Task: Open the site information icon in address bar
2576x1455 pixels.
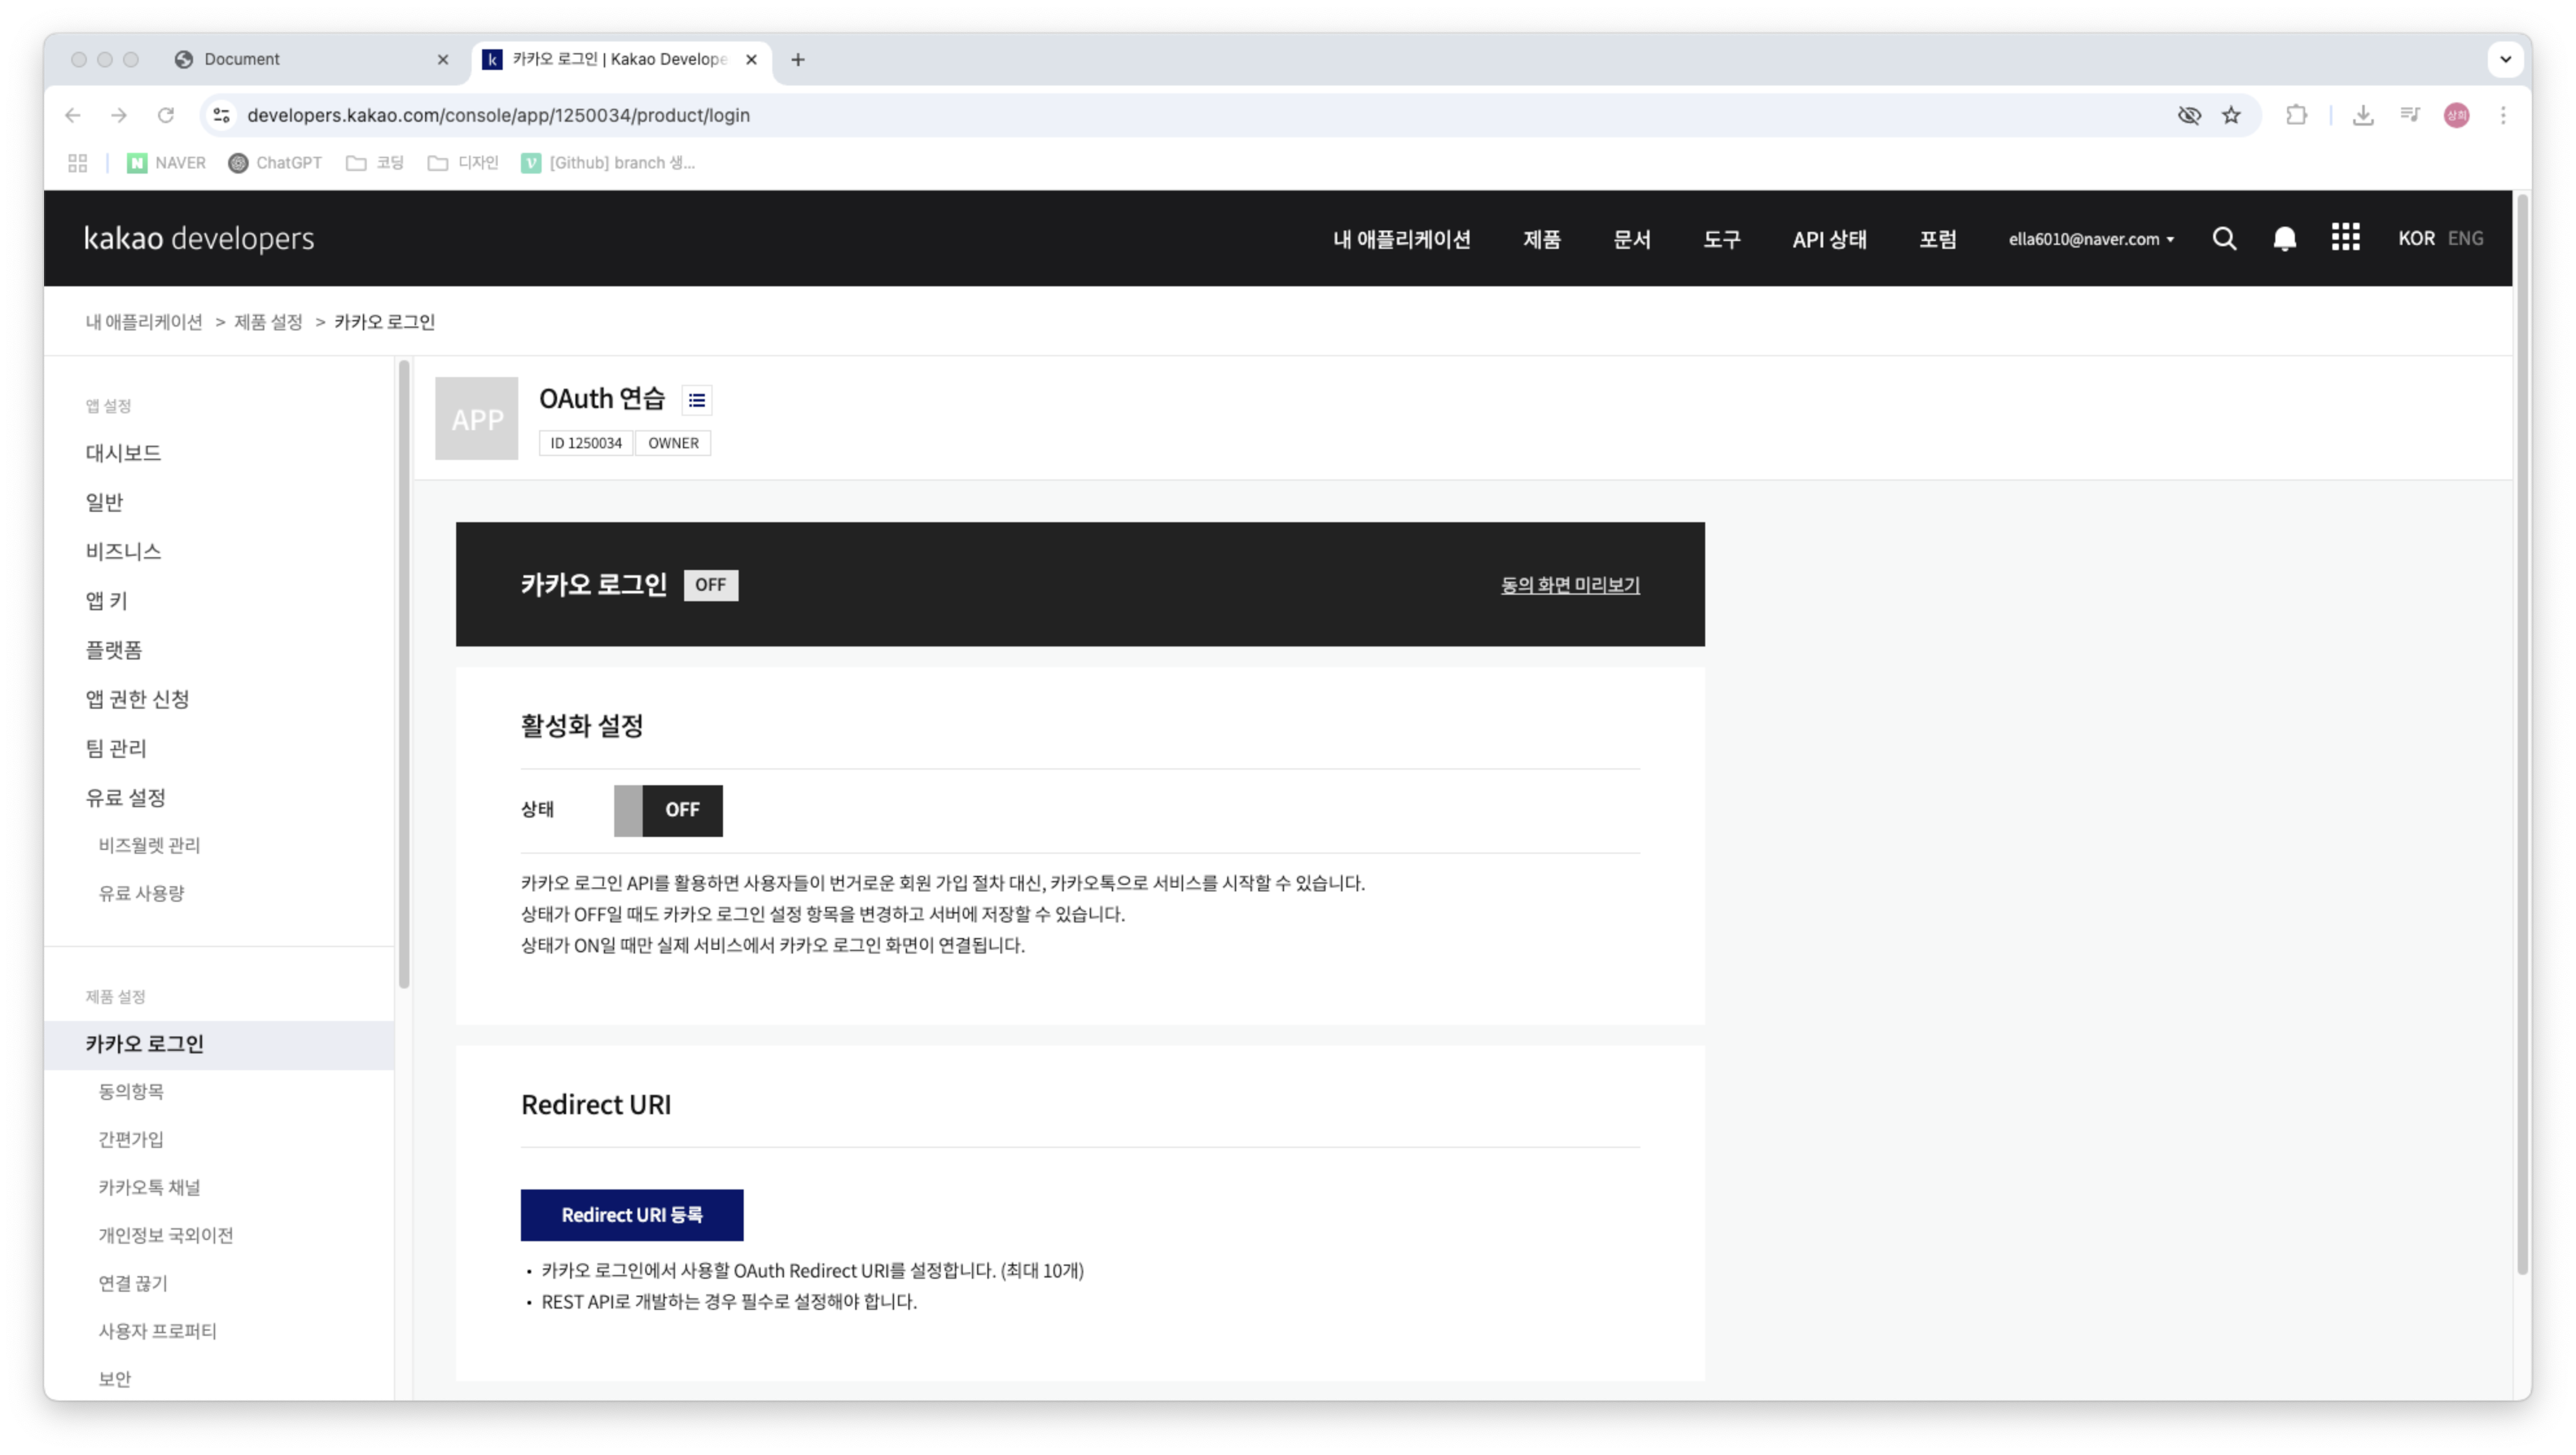Action: (222, 115)
